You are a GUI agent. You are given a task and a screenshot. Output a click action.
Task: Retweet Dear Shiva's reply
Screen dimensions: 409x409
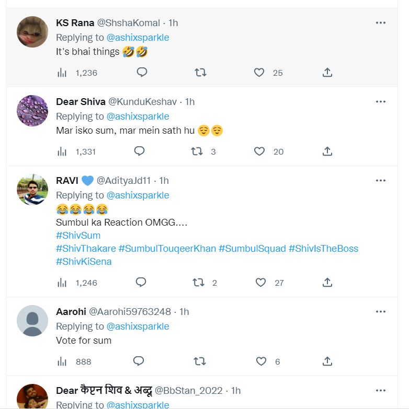coord(197,151)
